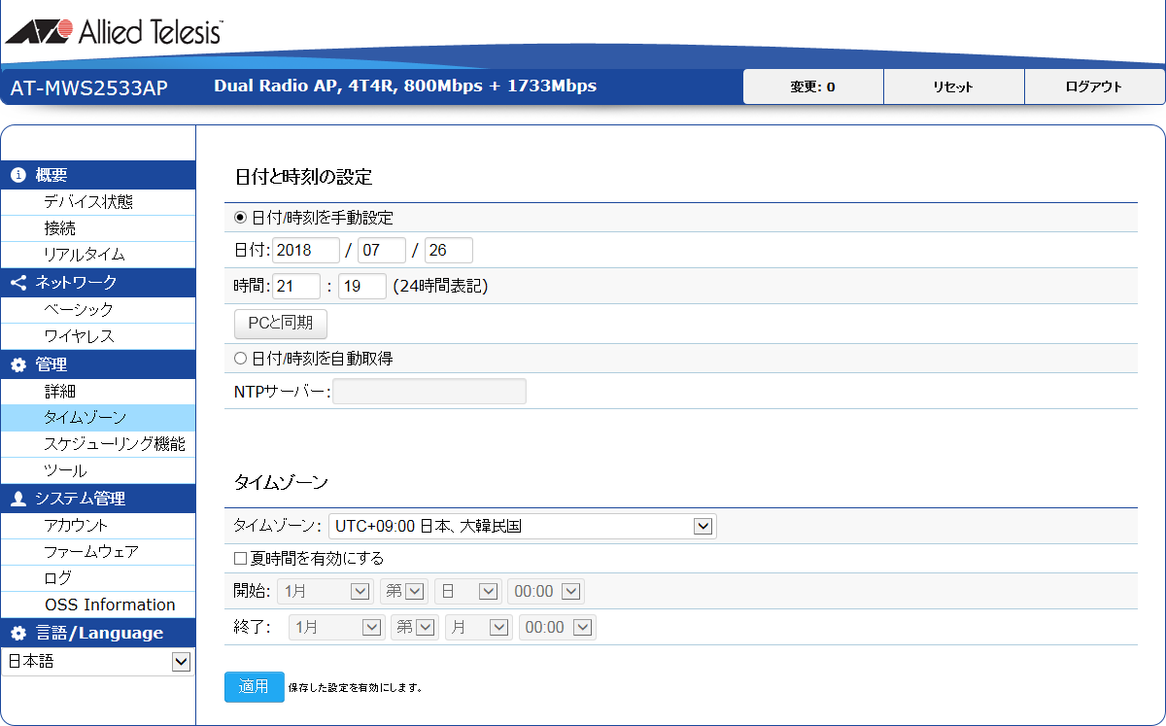Screen dimensions: 1166x726
Task: Open デバイス状態 in the sidebar
Action: 88,202
